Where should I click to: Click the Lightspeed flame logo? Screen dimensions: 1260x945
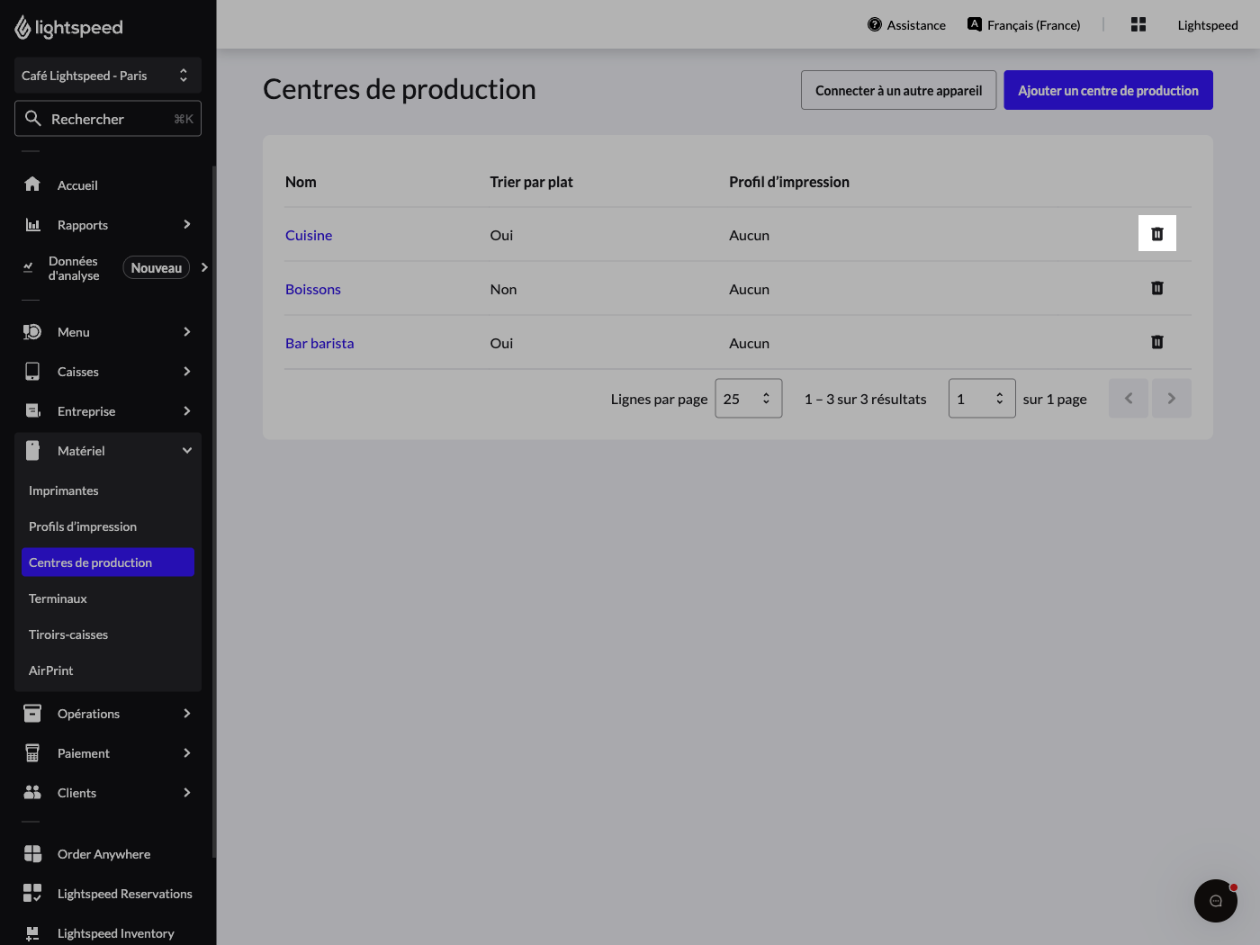[x=22, y=28]
